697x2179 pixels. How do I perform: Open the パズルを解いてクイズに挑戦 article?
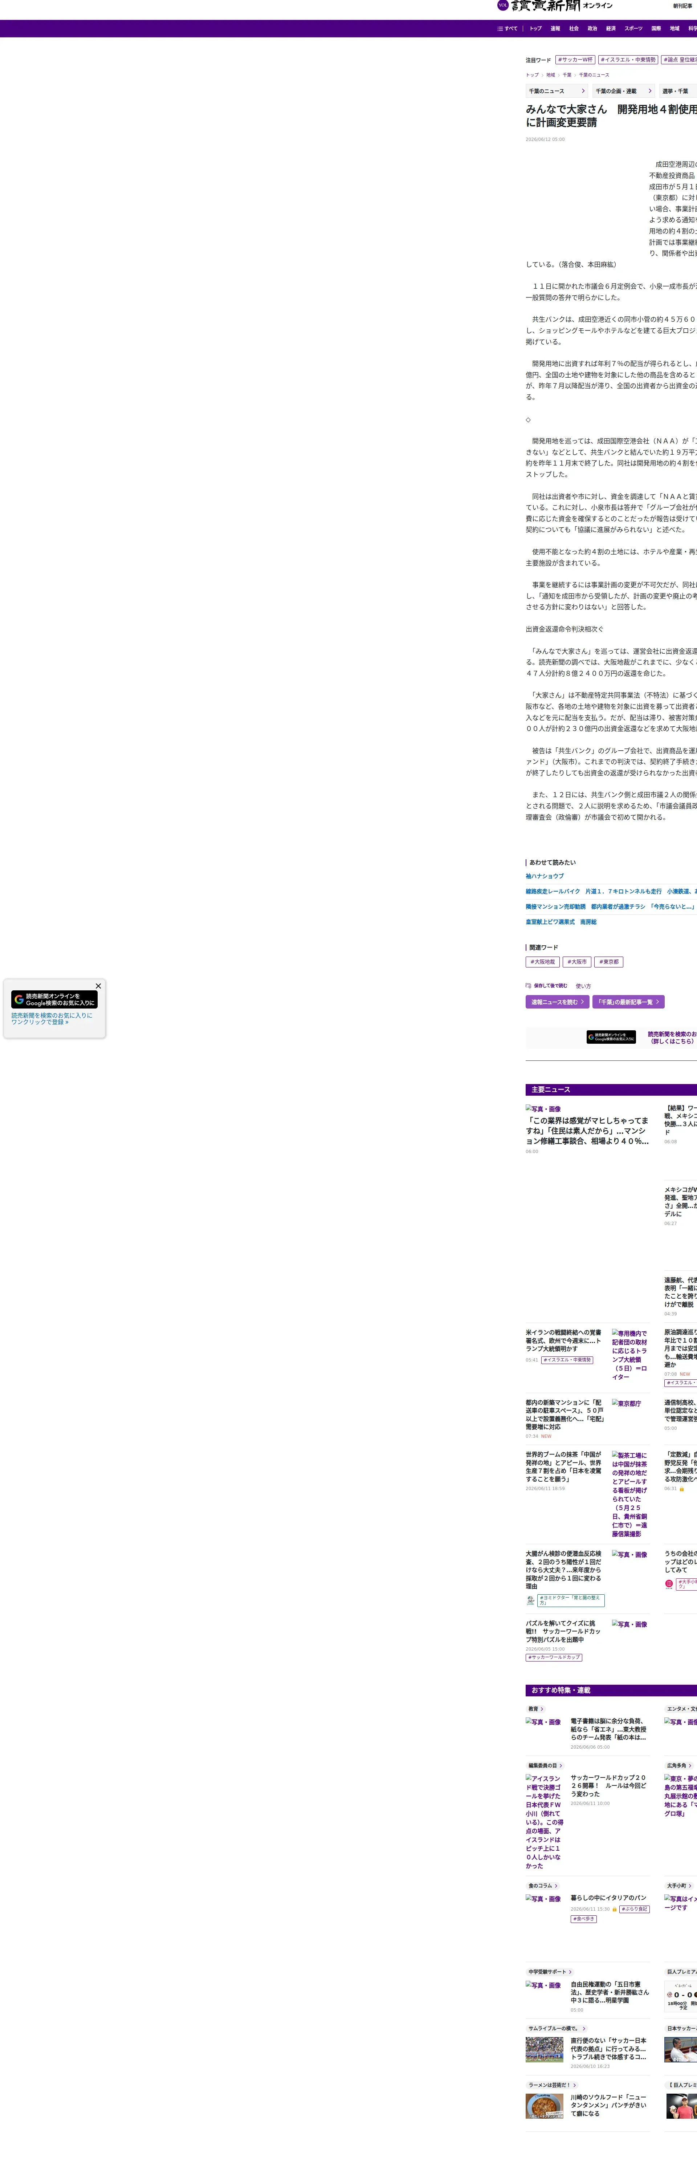point(563,1632)
